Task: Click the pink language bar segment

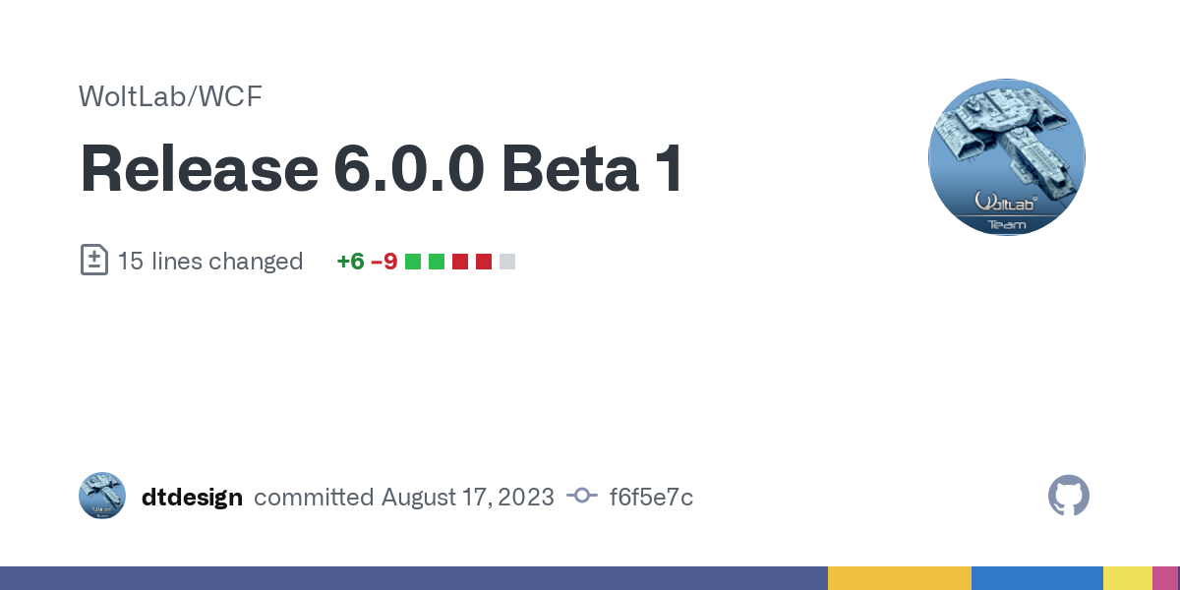Action: 1165,578
